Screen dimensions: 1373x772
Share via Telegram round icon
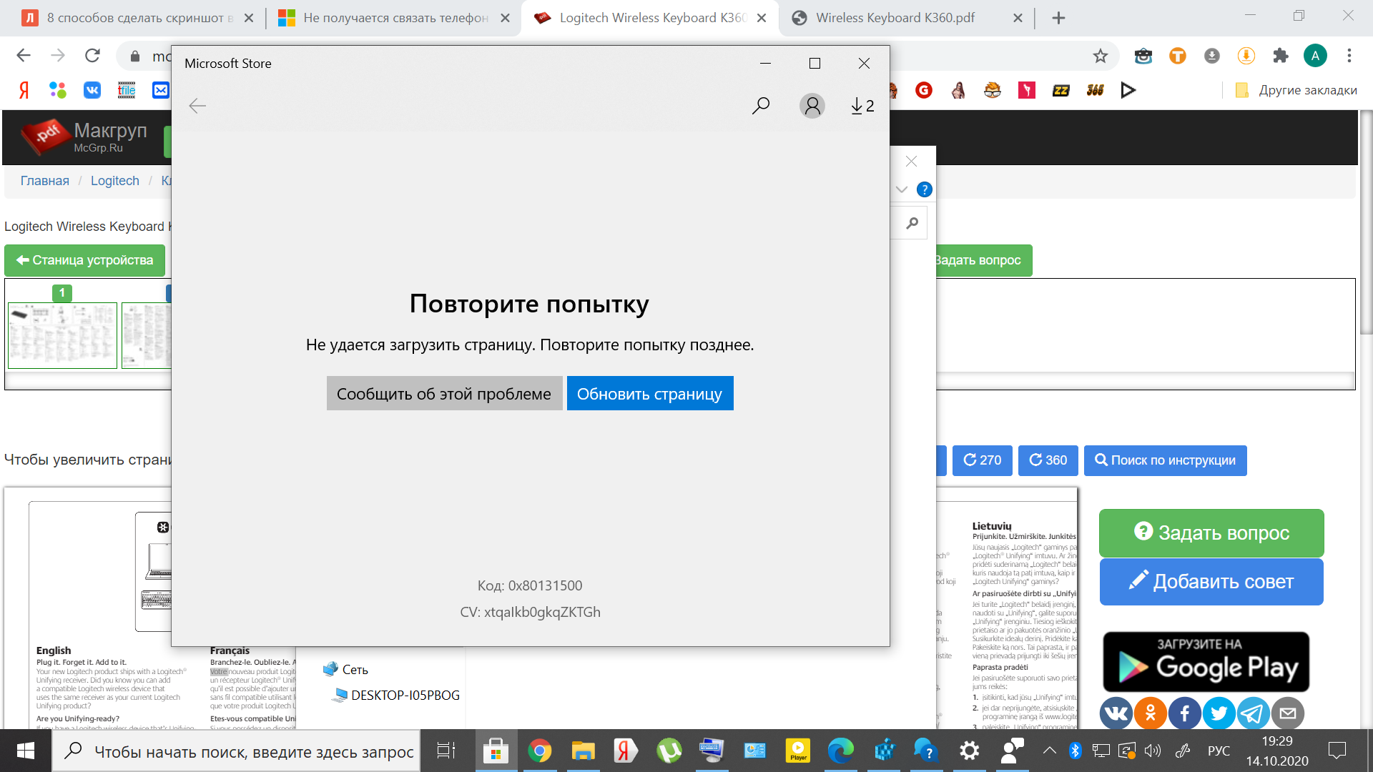coord(1254,713)
